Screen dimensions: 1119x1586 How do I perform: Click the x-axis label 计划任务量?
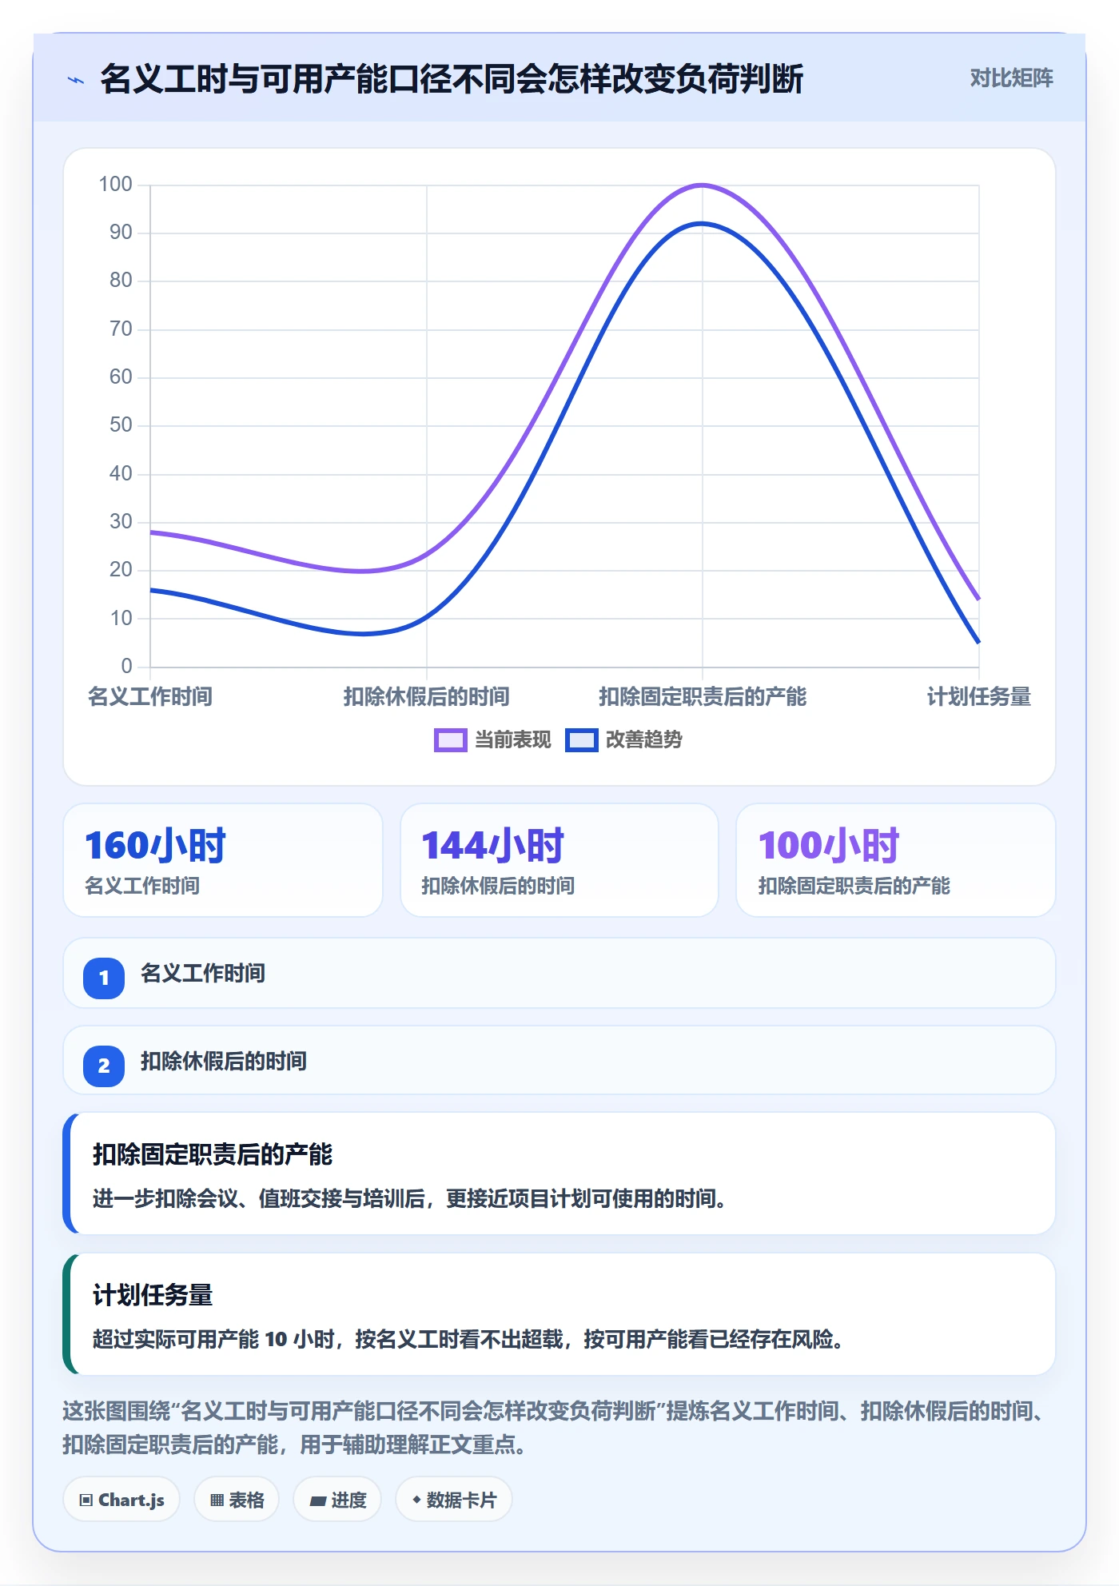click(979, 697)
